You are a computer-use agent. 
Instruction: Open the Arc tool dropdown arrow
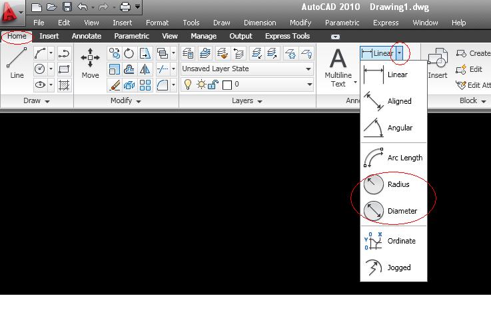[x=51, y=53]
